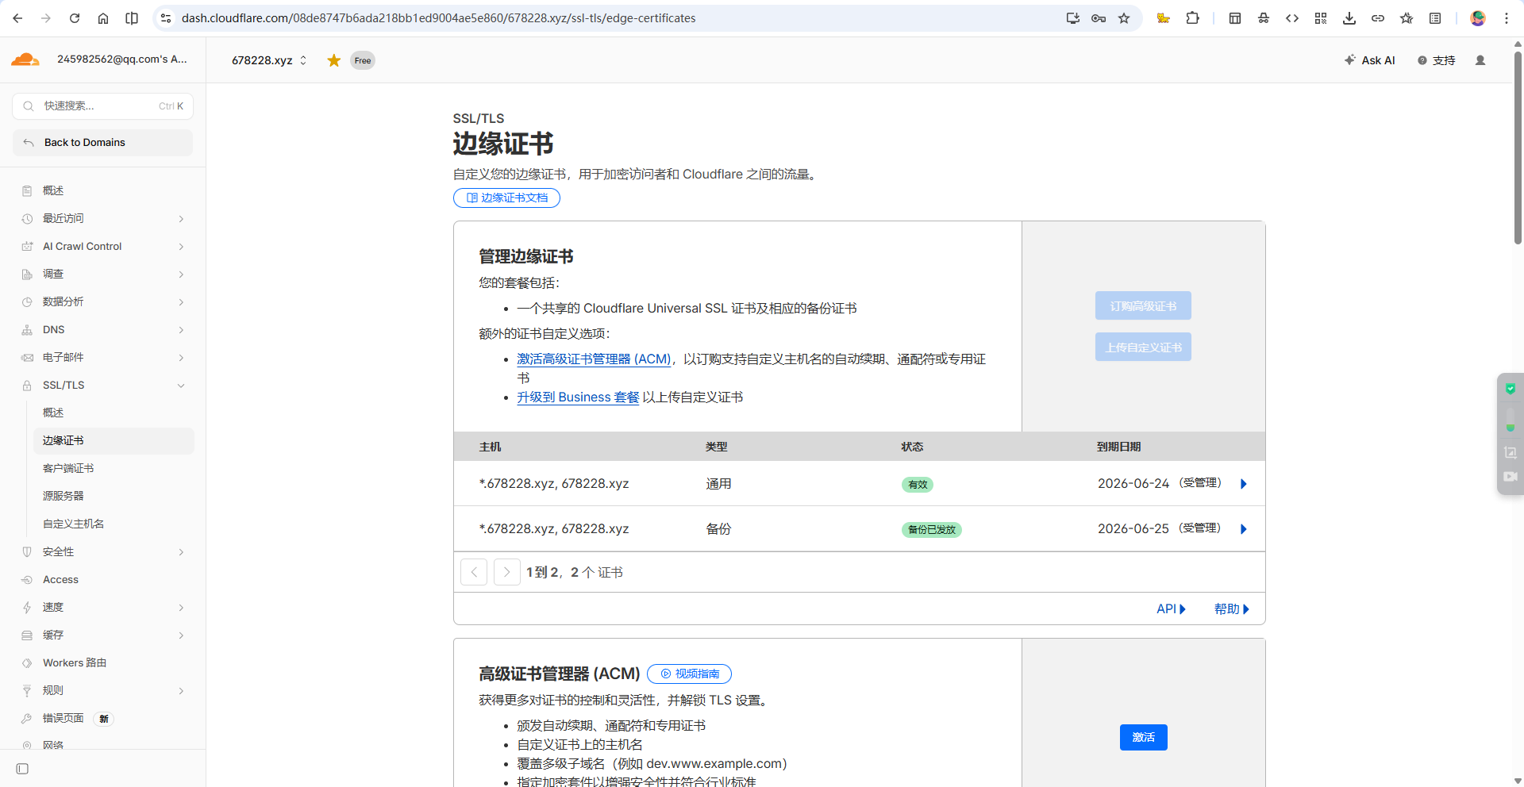Open 客户端证书 in the sidebar

tap(68, 468)
